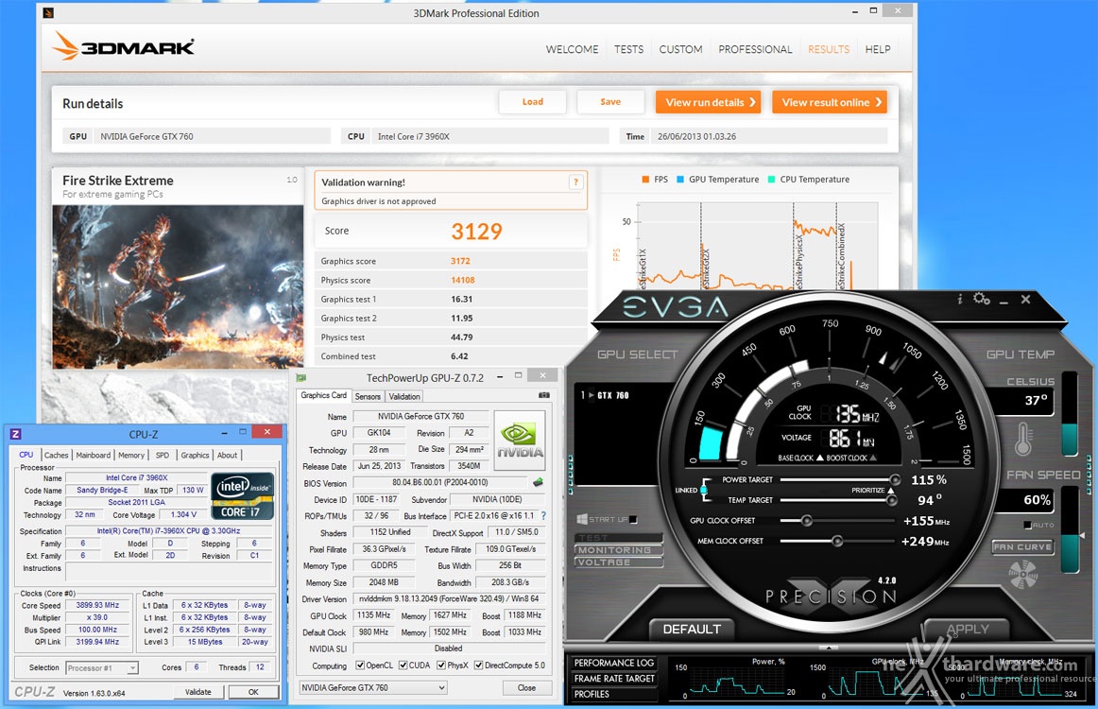Switch to the Graphics tab in CPU-Z
The width and height of the screenshot is (1098, 709).
pos(195,456)
